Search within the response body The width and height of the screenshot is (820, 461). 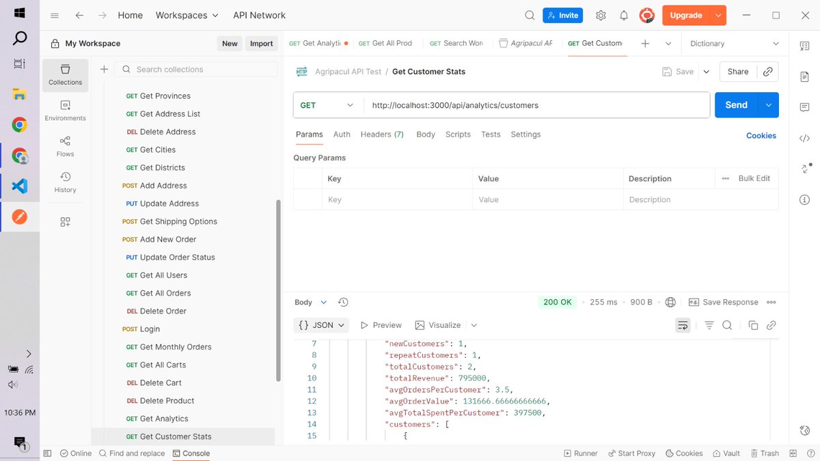point(727,325)
